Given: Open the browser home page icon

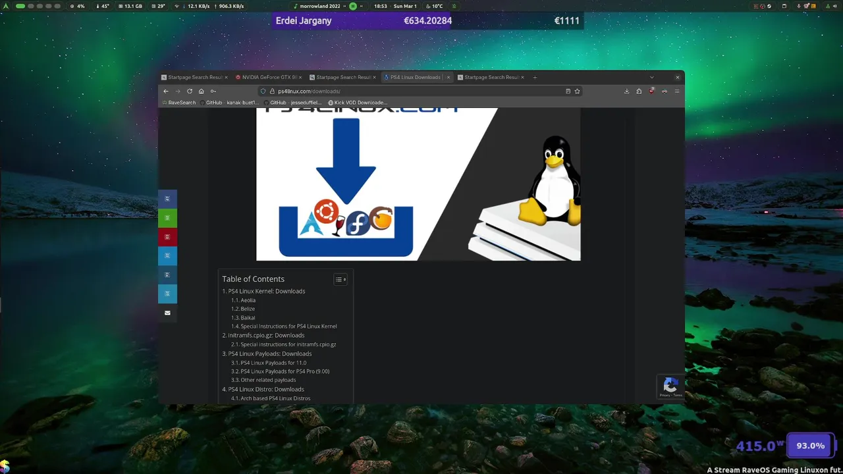Looking at the screenshot, I should coord(201,91).
